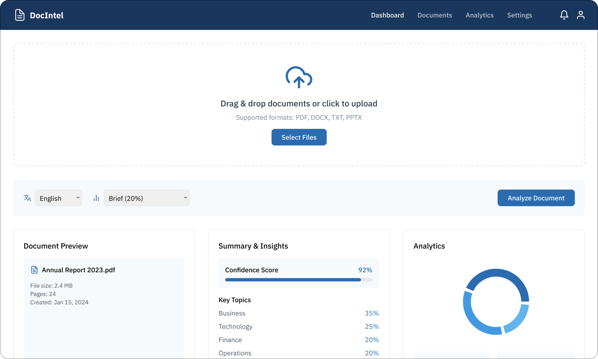Open the notification bell
Image resolution: width=598 pixels, height=359 pixels.
pos(564,15)
